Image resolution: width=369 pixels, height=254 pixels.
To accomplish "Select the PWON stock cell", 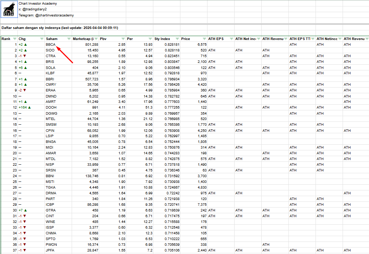I will [x=58, y=245].
